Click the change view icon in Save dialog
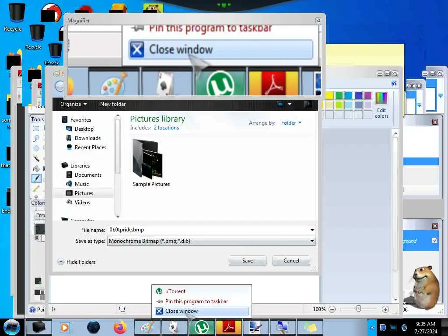This screenshot has width=448, height=336. (280, 104)
